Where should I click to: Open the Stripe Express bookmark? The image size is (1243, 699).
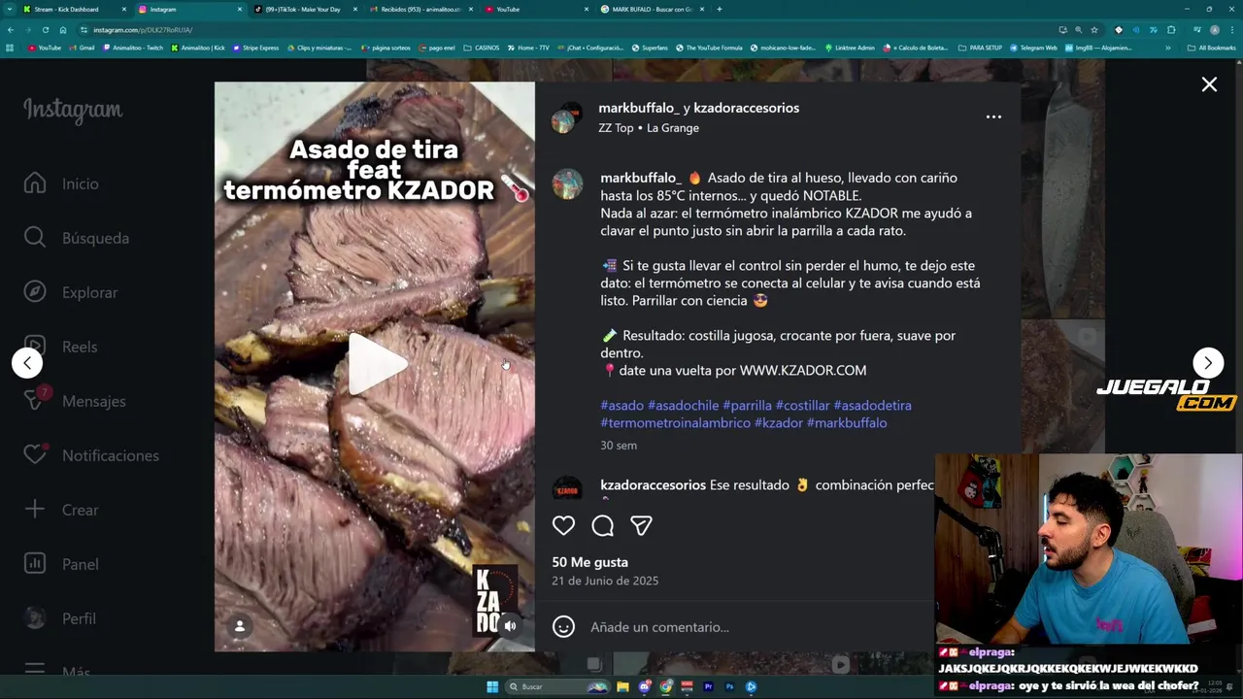255,48
